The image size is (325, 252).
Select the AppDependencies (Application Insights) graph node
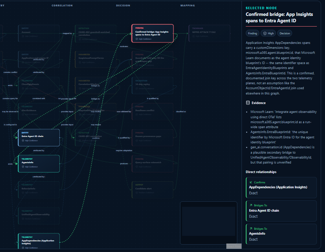click(39, 241)
